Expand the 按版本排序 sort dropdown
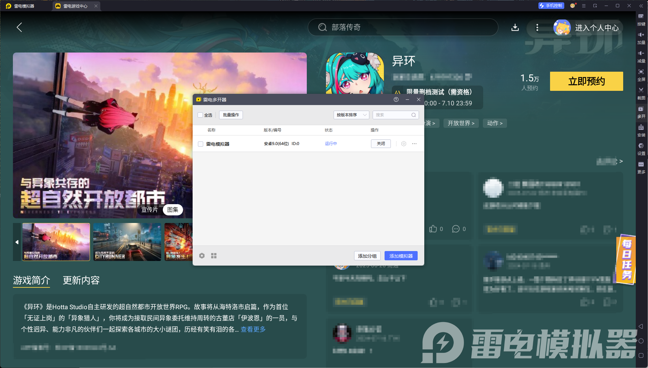Screen dimensions: 648x368 pyautogui.click(x=351, y=115)
